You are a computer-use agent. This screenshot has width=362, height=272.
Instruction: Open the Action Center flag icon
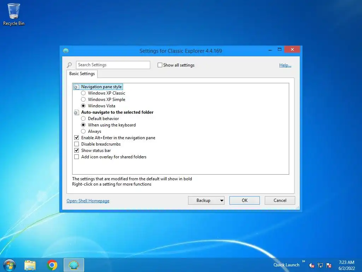329,265
